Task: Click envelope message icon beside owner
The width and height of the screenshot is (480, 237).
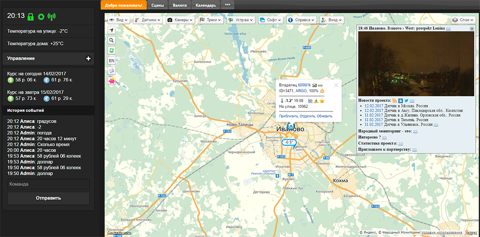Action: tap(315, 85)
